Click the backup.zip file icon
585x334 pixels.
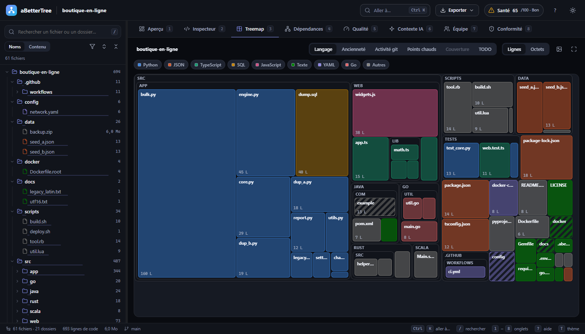coord(25,132)
